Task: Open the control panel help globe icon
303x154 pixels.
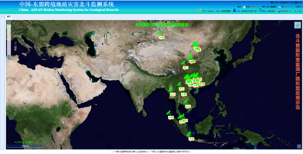Action: (x=279, y=11)
